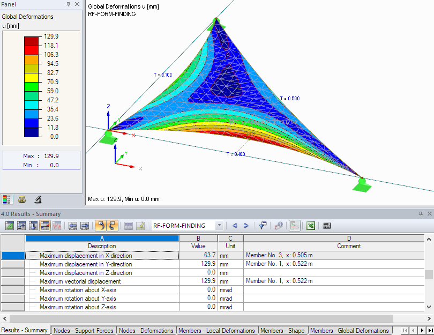Click table vertical scrollbar up arrow
The image size is (434, 335).
[x=429, y=239]
